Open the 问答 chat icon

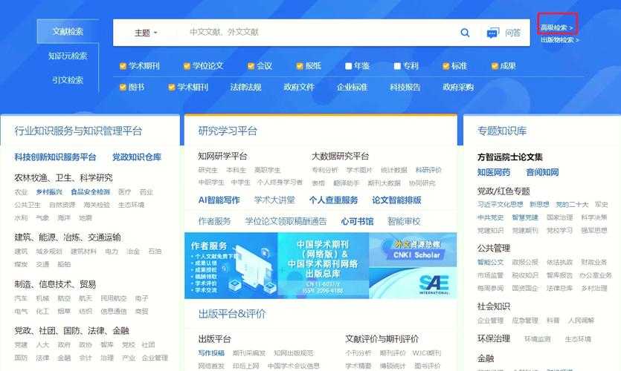pyautogui.click(x=492, y=33)
